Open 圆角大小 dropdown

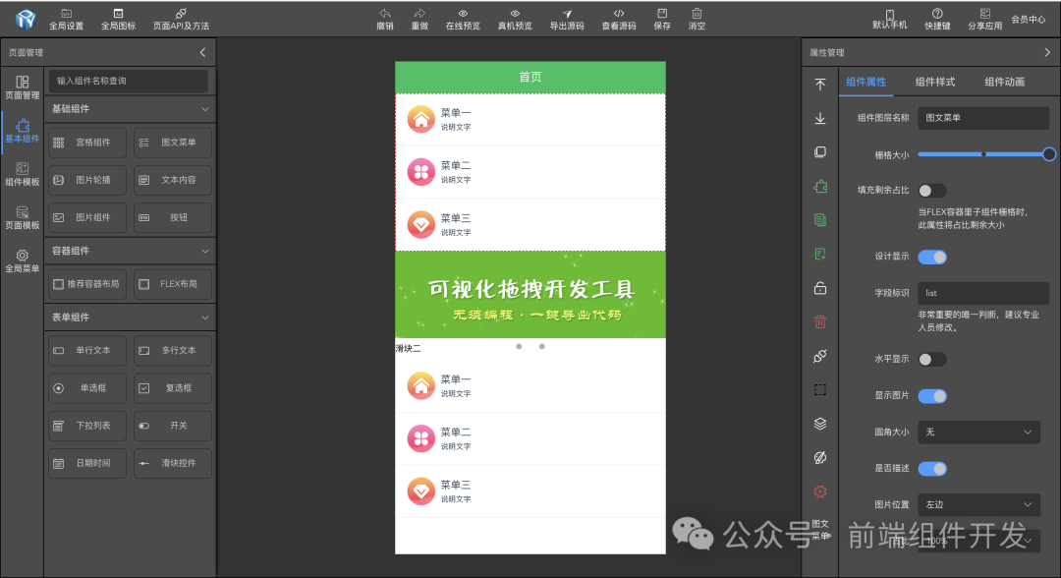coord(978,432)
